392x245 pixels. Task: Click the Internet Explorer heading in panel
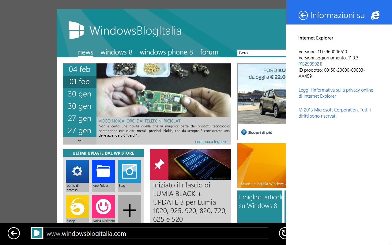316,38
